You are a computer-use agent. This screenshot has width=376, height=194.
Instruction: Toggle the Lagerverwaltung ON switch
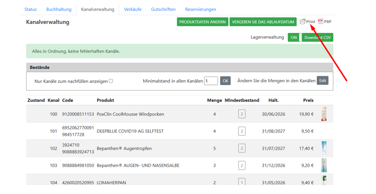tap(294, 38)
